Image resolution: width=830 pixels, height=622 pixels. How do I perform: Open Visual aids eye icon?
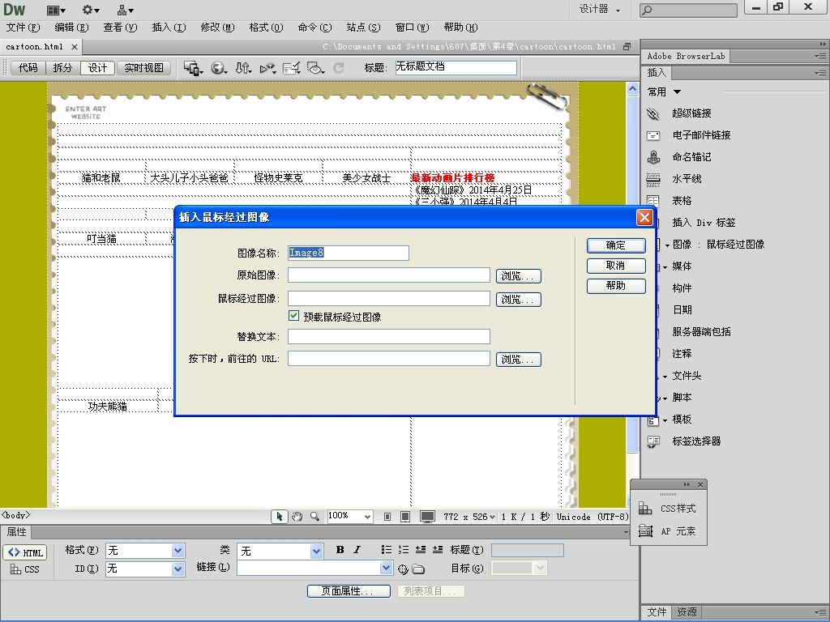click(315, 68)
